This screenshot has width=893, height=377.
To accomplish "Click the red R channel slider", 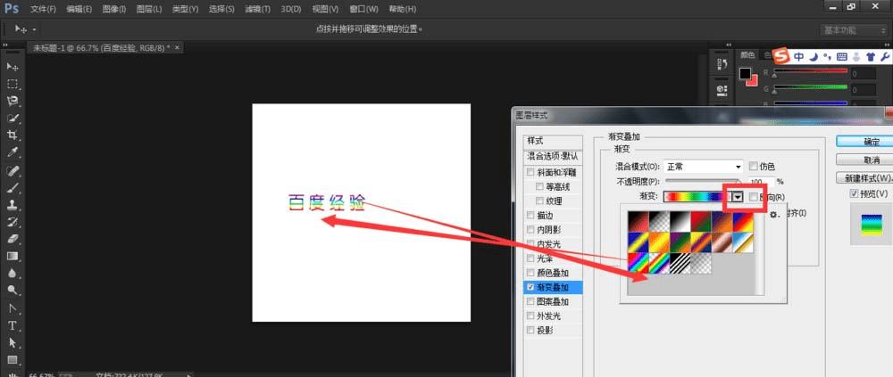I will [811, 71].
